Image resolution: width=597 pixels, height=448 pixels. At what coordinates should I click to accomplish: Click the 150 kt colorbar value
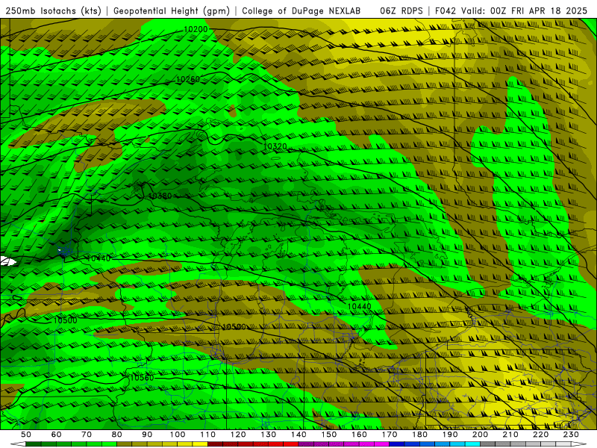coord(329,435)
